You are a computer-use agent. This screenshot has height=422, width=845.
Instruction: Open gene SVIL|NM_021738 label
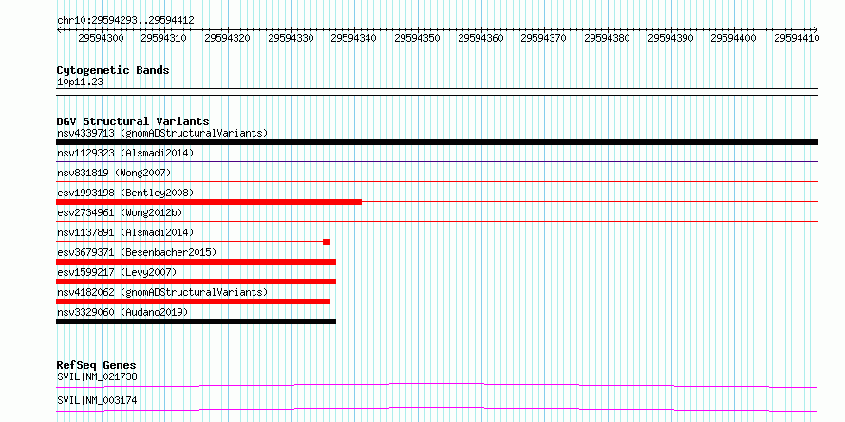(x=97, y=376)
